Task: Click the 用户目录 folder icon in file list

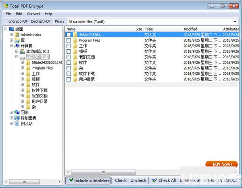Action: (75, 79)
